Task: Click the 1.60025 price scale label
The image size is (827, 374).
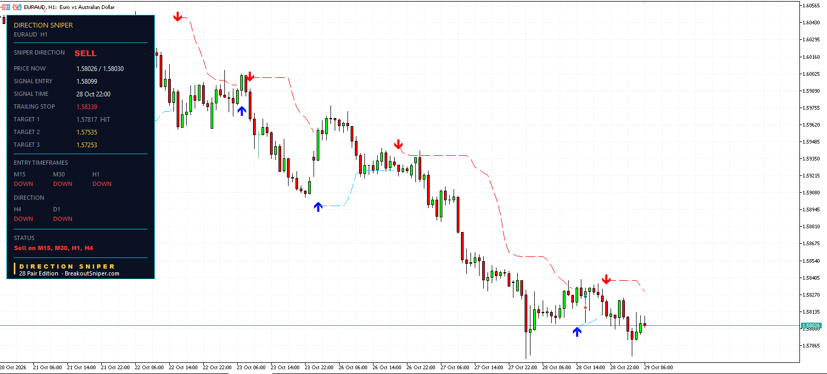Action: (812, 74)
